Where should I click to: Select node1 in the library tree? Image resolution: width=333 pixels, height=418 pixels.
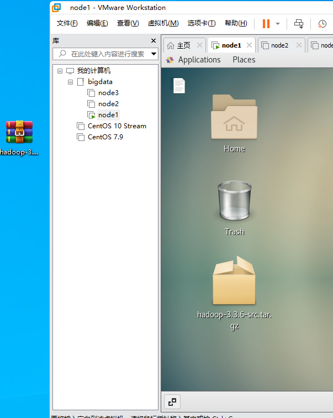(108, 115)
